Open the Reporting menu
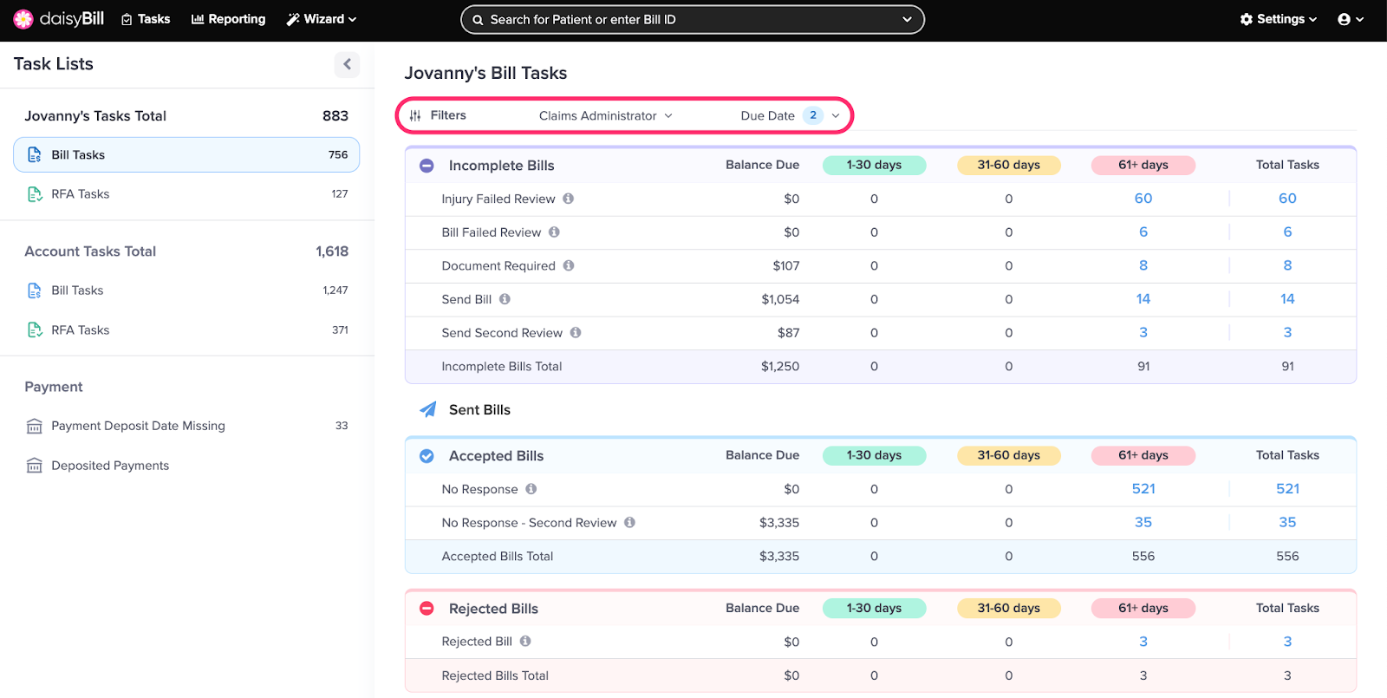This screenshot has height=698, width=1387. tap(228, 19)
